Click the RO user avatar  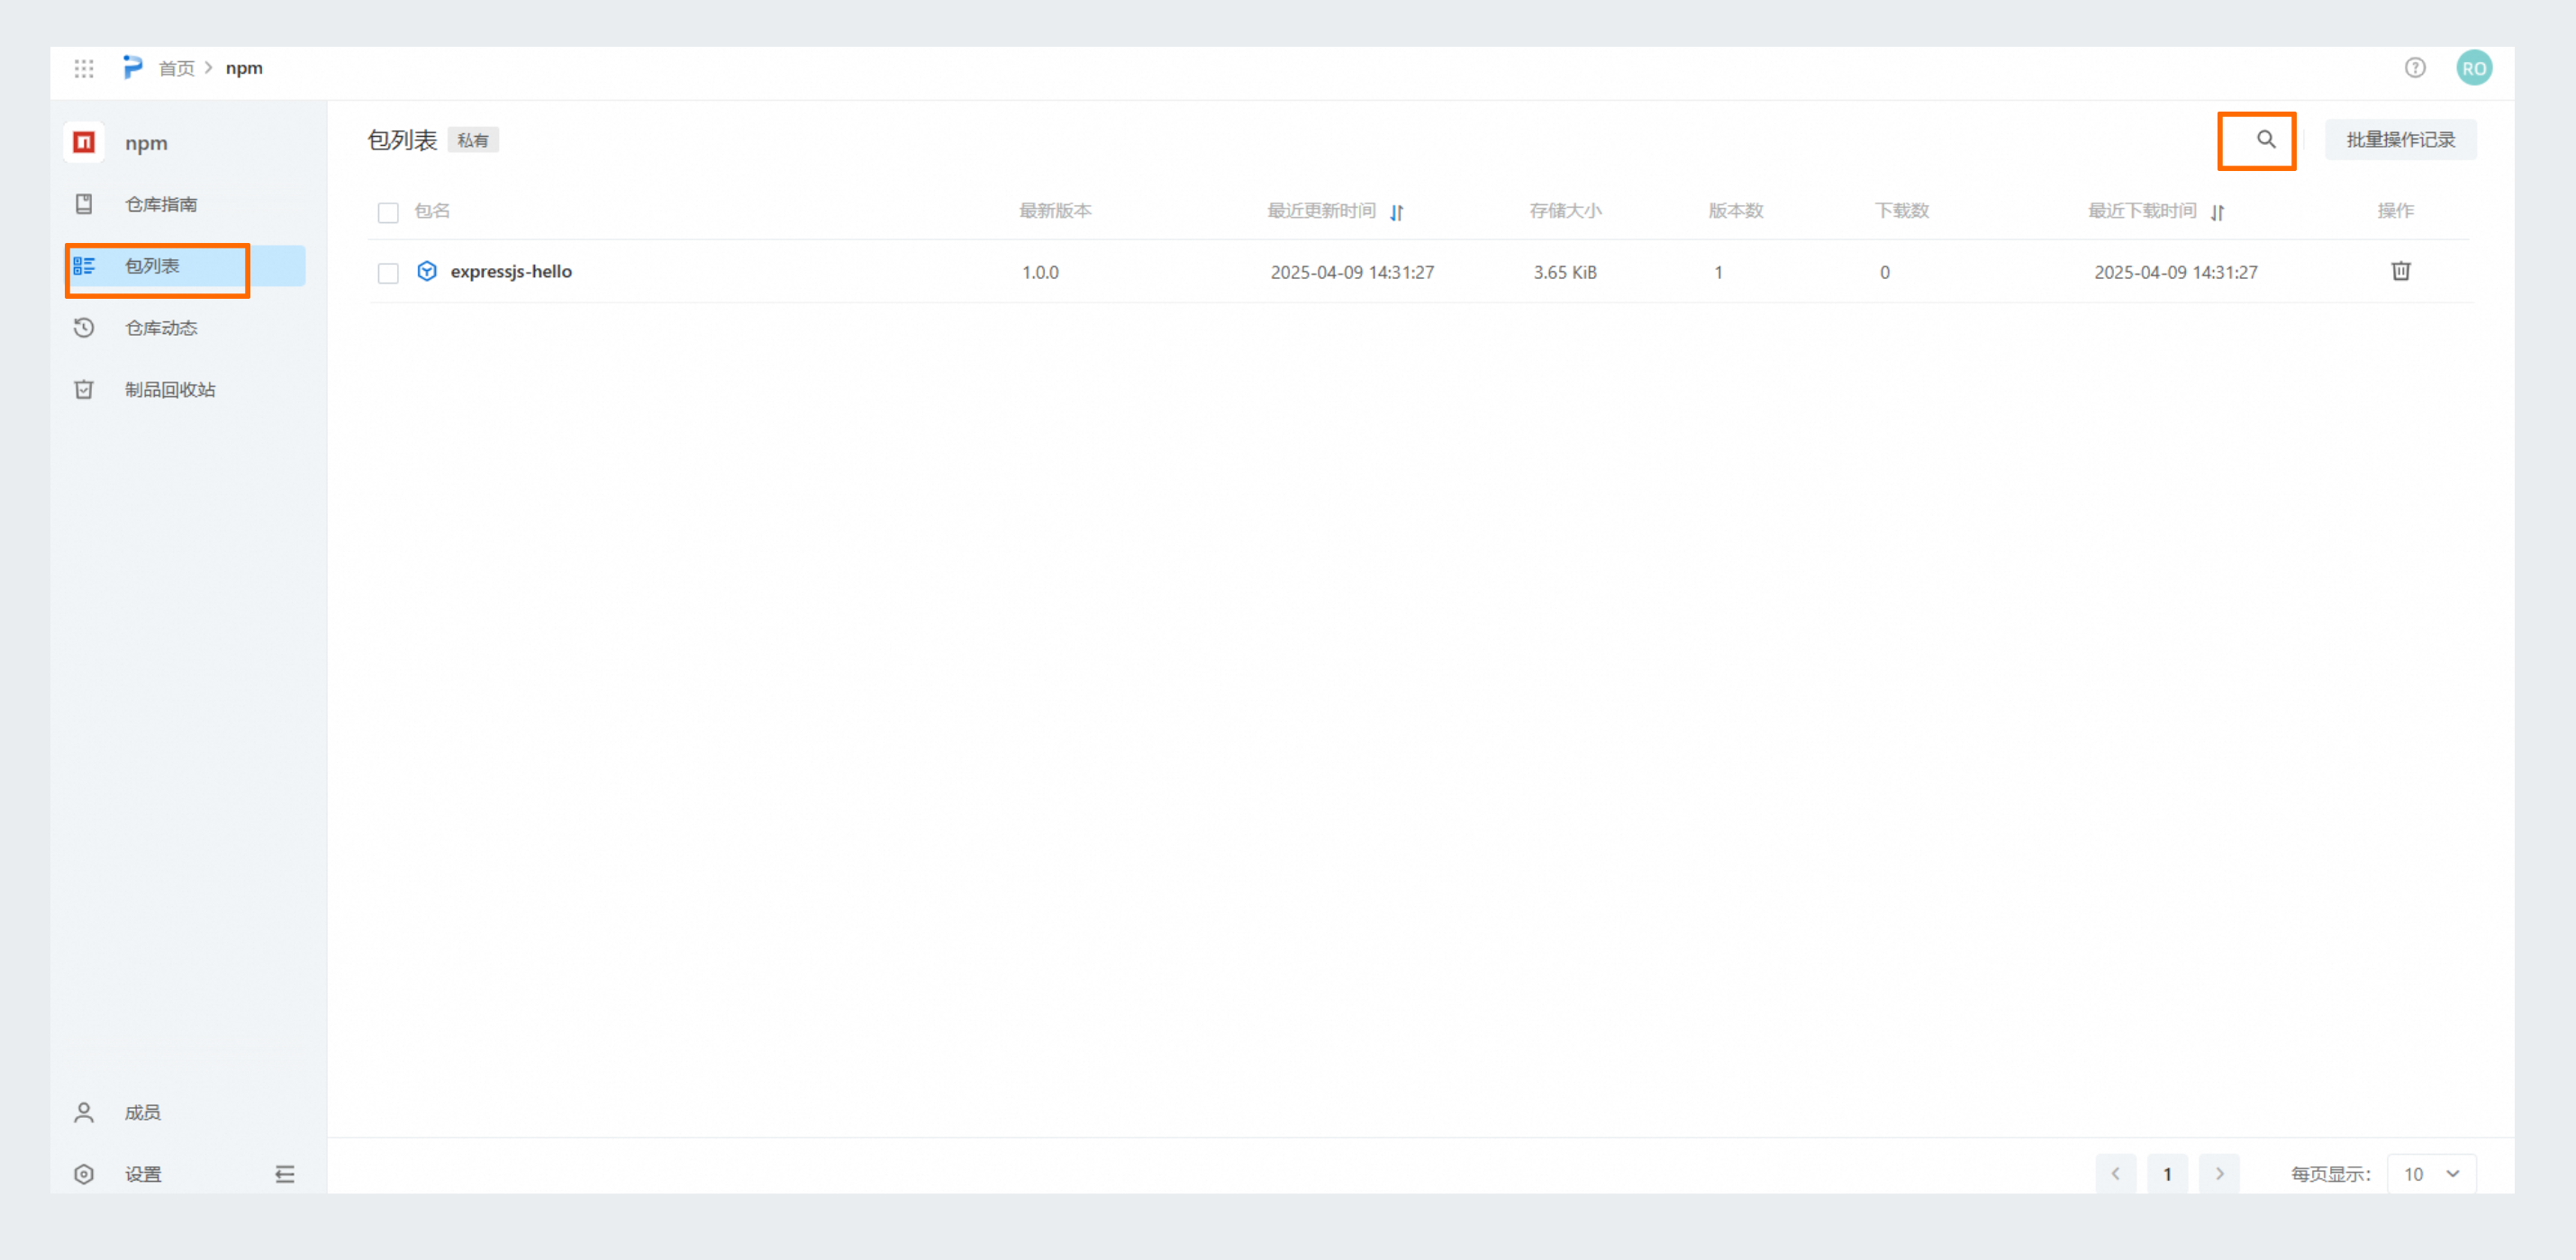click(x=2473, y=67)
